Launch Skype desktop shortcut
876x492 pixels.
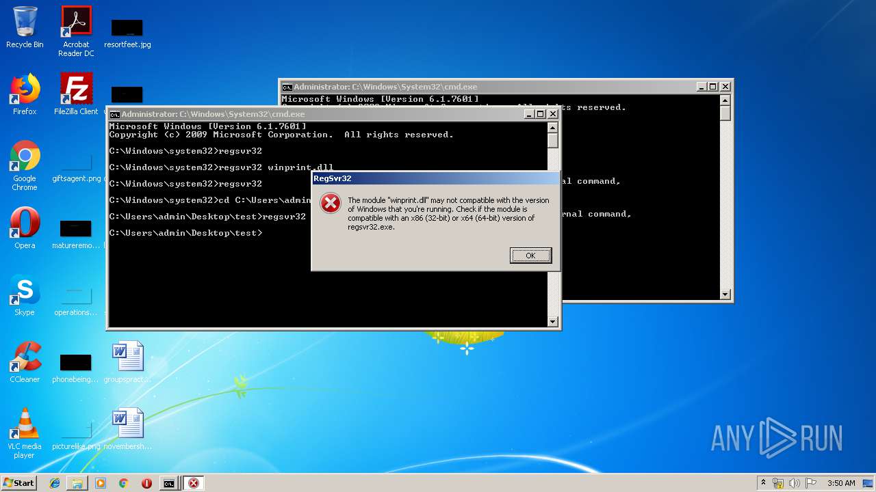(x=25, y=295)
